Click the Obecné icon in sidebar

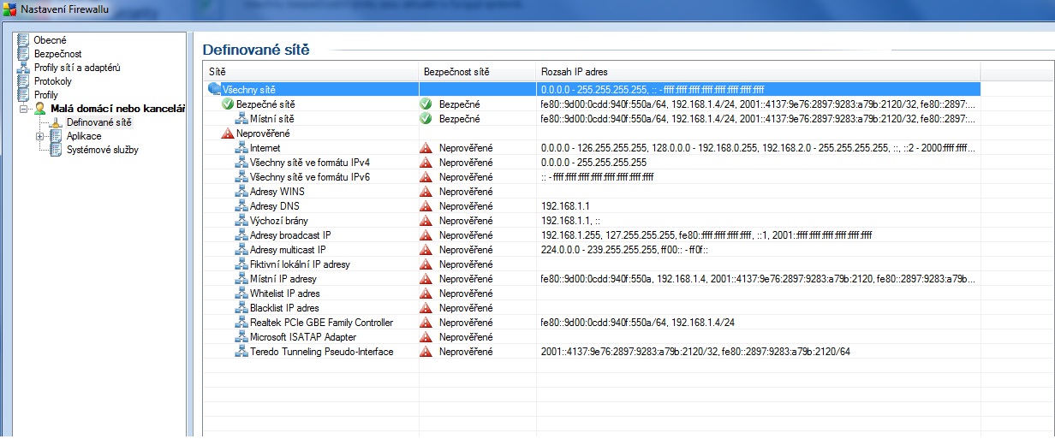point(23,40)
